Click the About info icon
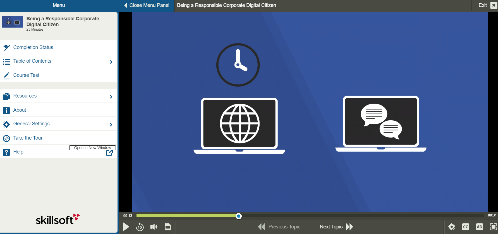 pyautogui.click(x=6, y=110)
